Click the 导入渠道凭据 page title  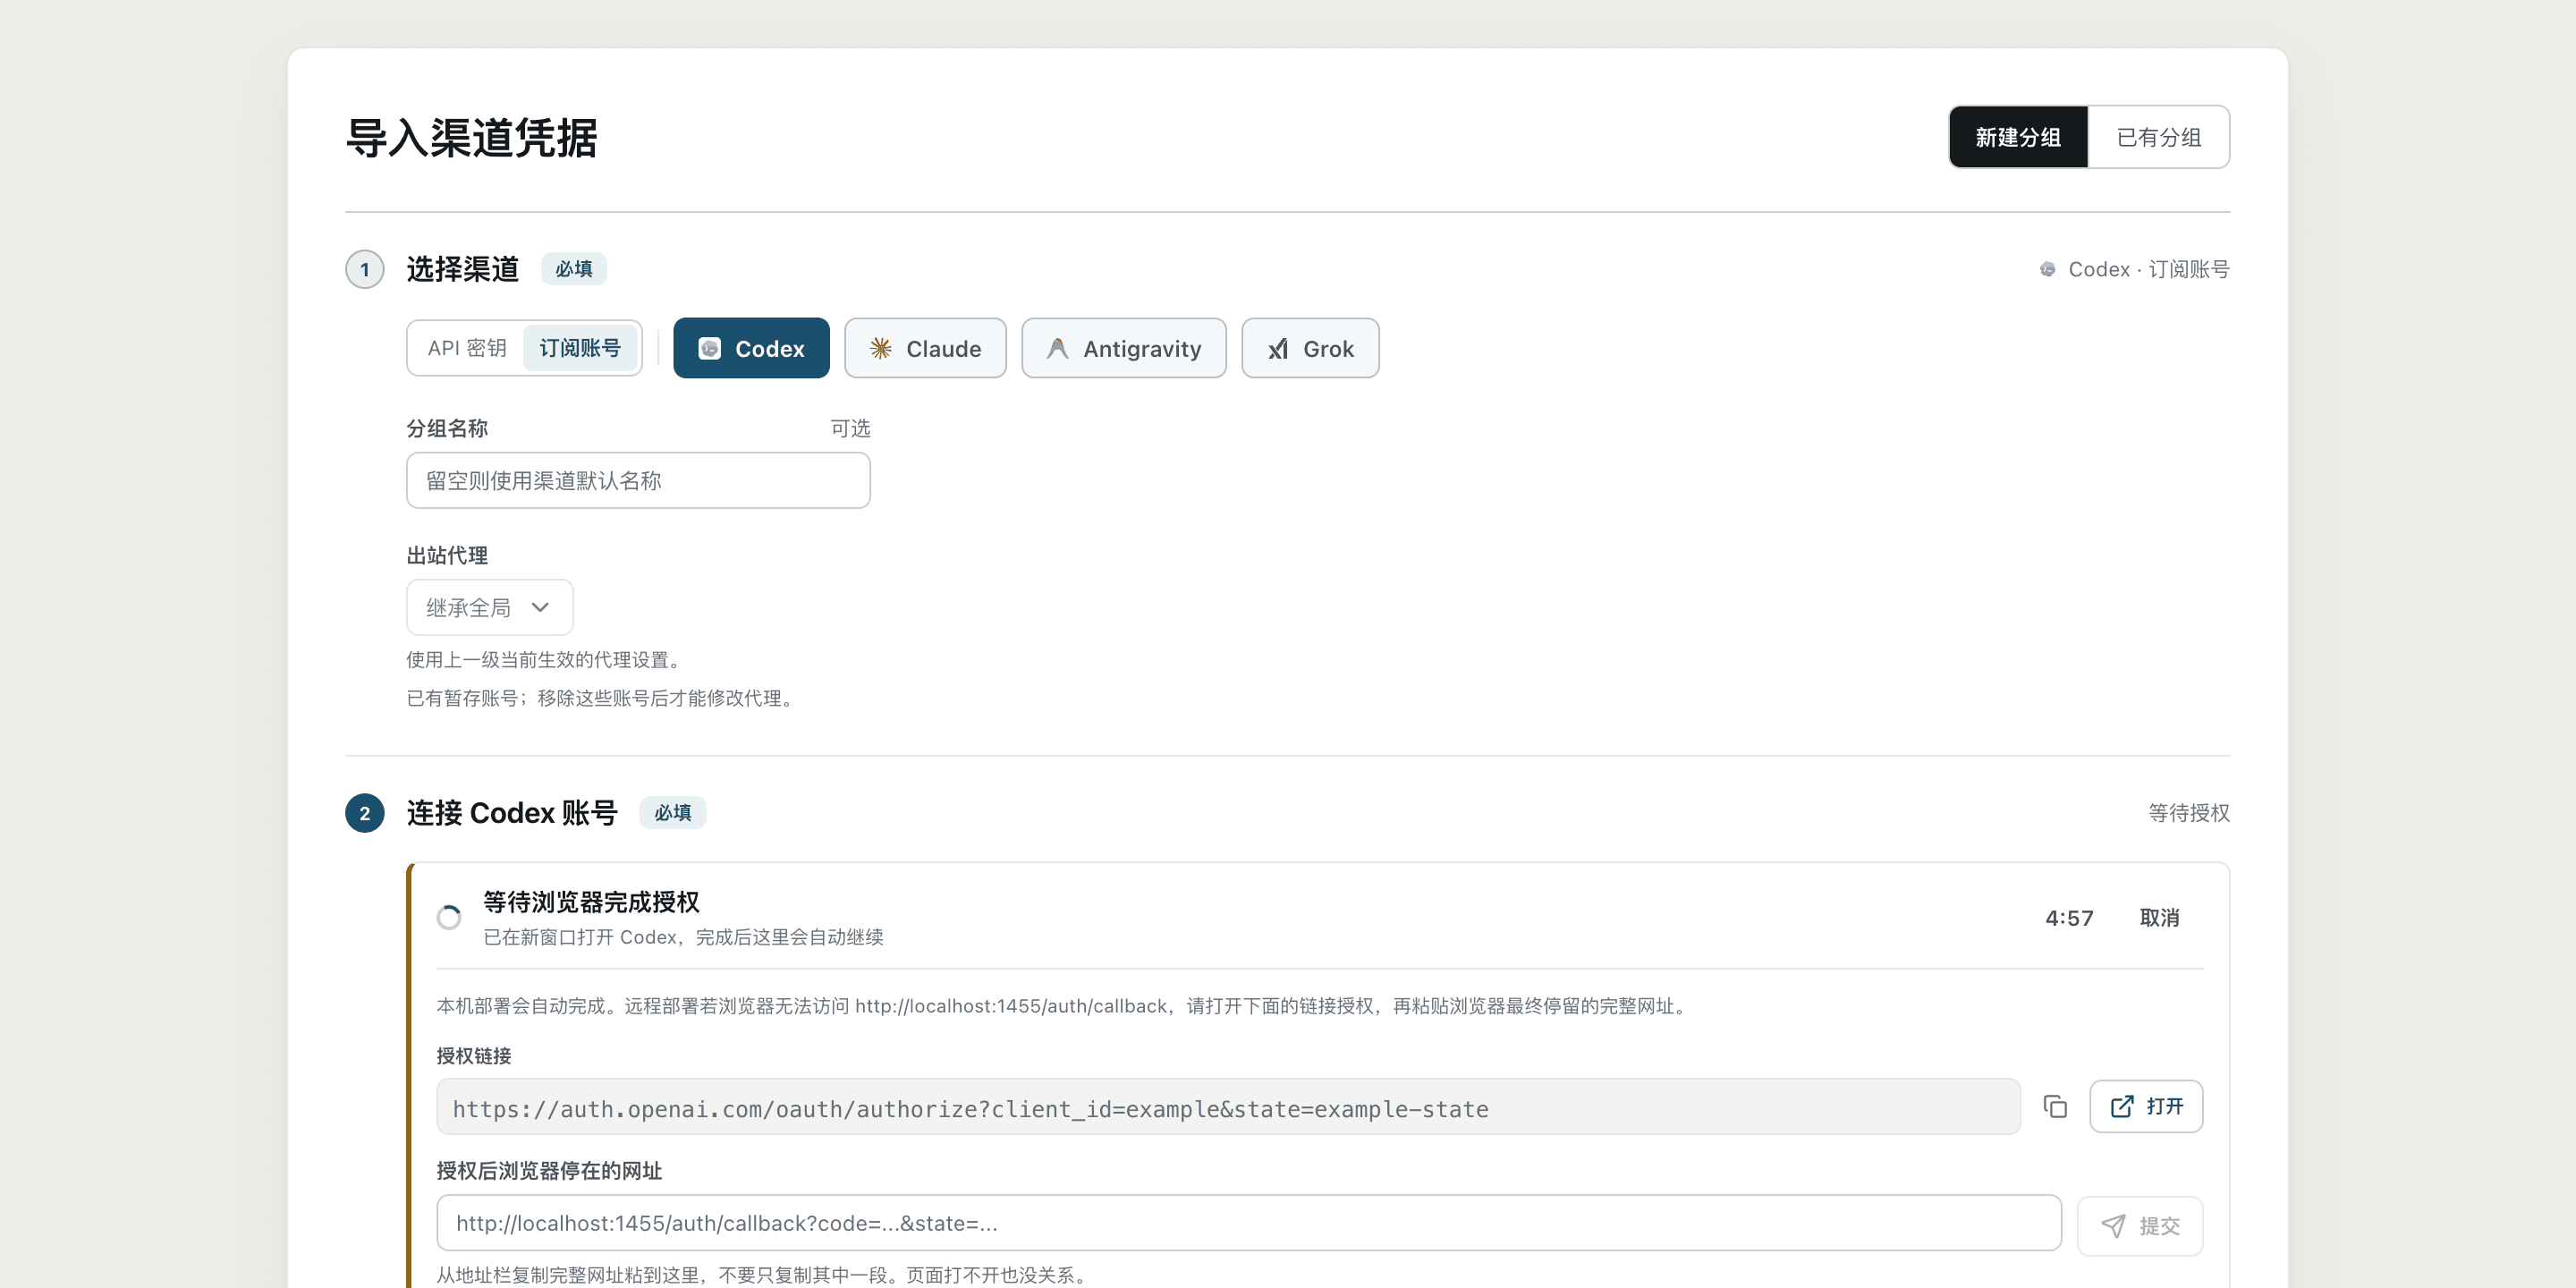(471, 138)
